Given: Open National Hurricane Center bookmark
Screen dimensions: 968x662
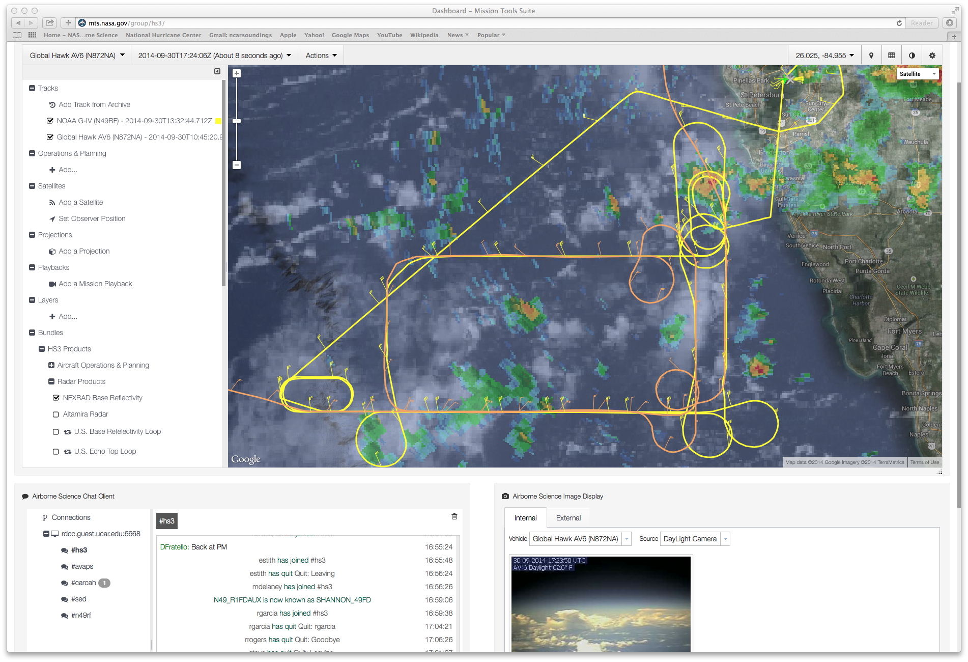Looking at the screenshot, I should pos(163,35).
